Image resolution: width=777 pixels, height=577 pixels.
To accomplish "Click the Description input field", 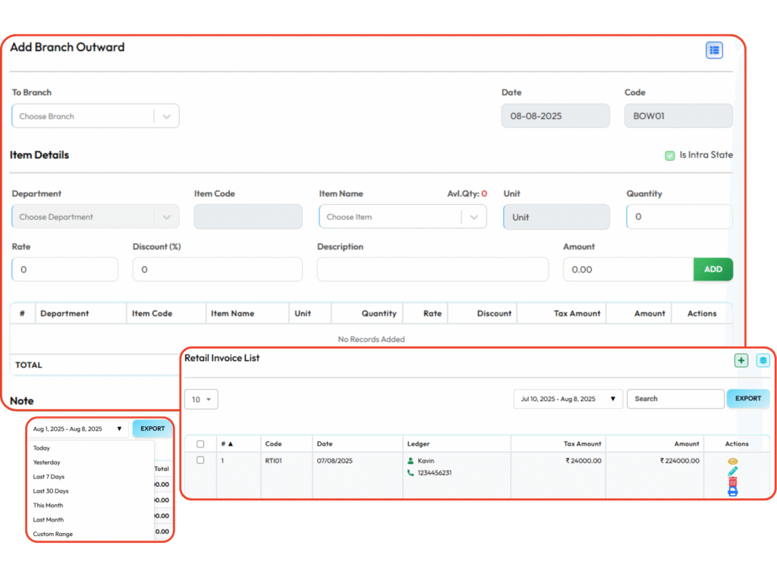I will [x=433, y=269].
